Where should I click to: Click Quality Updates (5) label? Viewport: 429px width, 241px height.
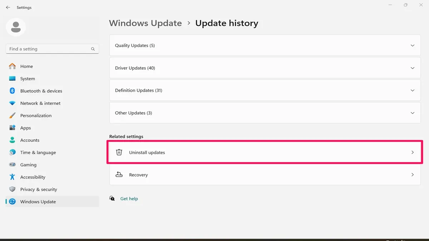tap(135, 45)
